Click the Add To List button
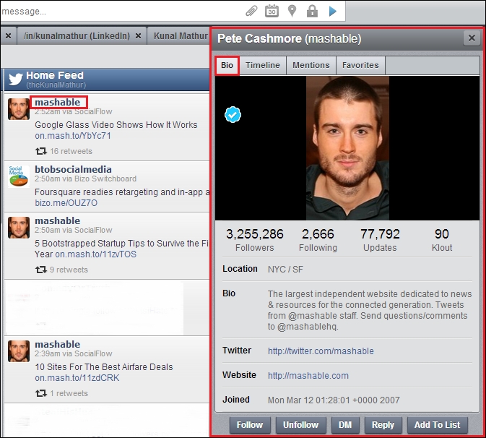 tap(437, 425)
